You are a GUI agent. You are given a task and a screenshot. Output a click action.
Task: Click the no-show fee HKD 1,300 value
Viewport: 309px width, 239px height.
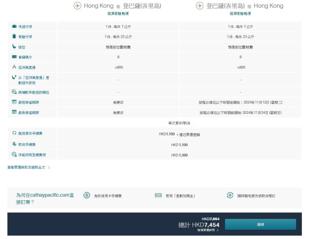coord(179,155)
